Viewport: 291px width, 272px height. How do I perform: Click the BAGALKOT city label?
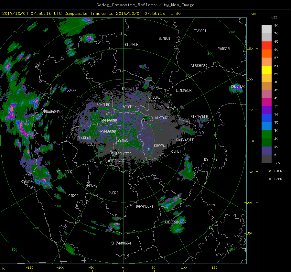pos(129,89)
